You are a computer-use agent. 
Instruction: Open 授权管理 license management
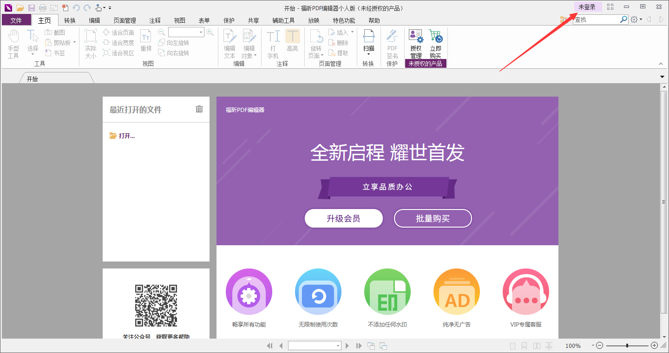[x=415, y=44]
